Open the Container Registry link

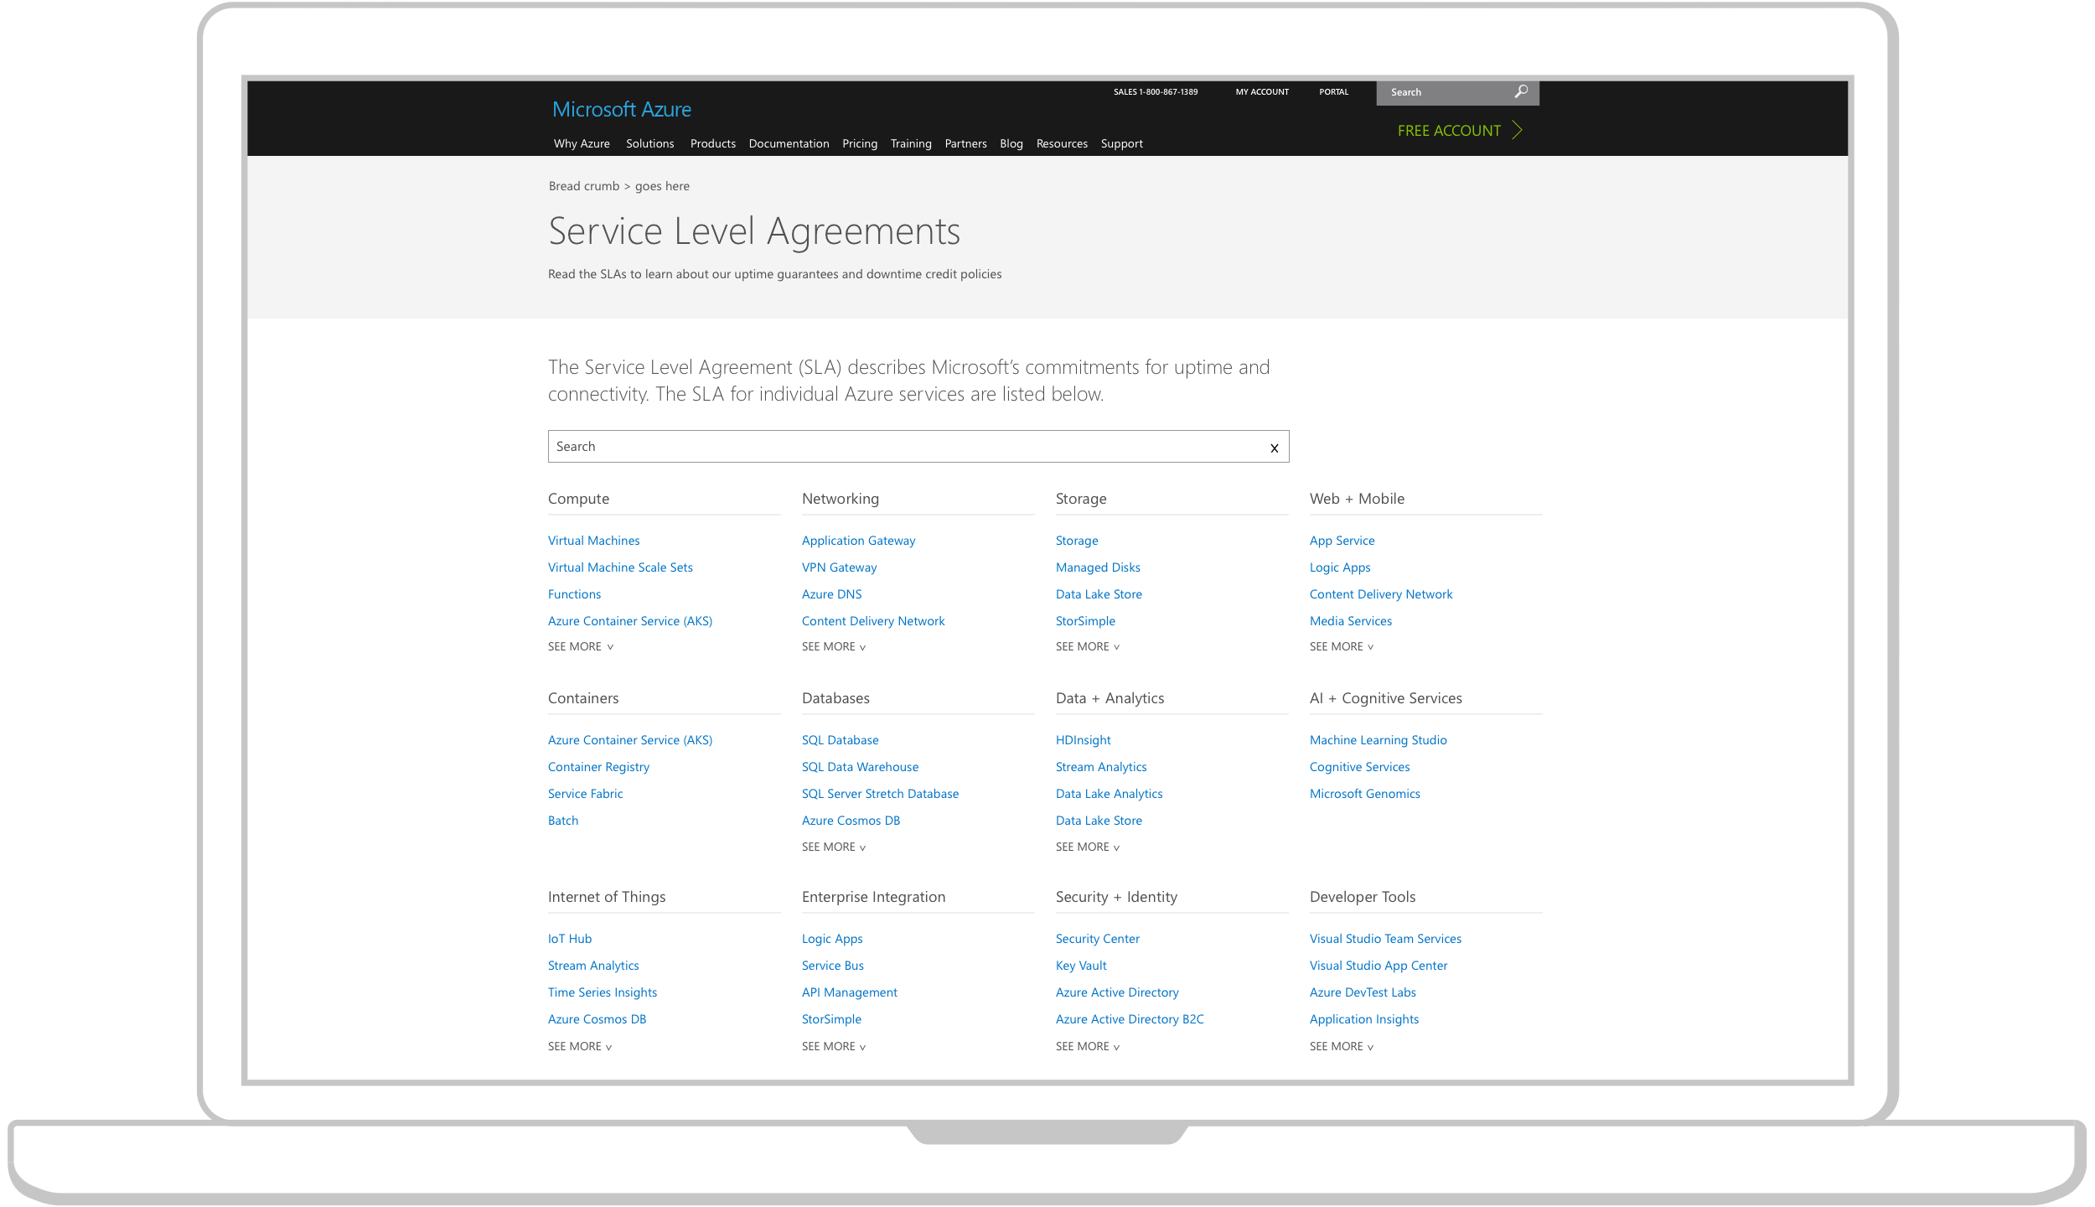click(x=598, y=767)
